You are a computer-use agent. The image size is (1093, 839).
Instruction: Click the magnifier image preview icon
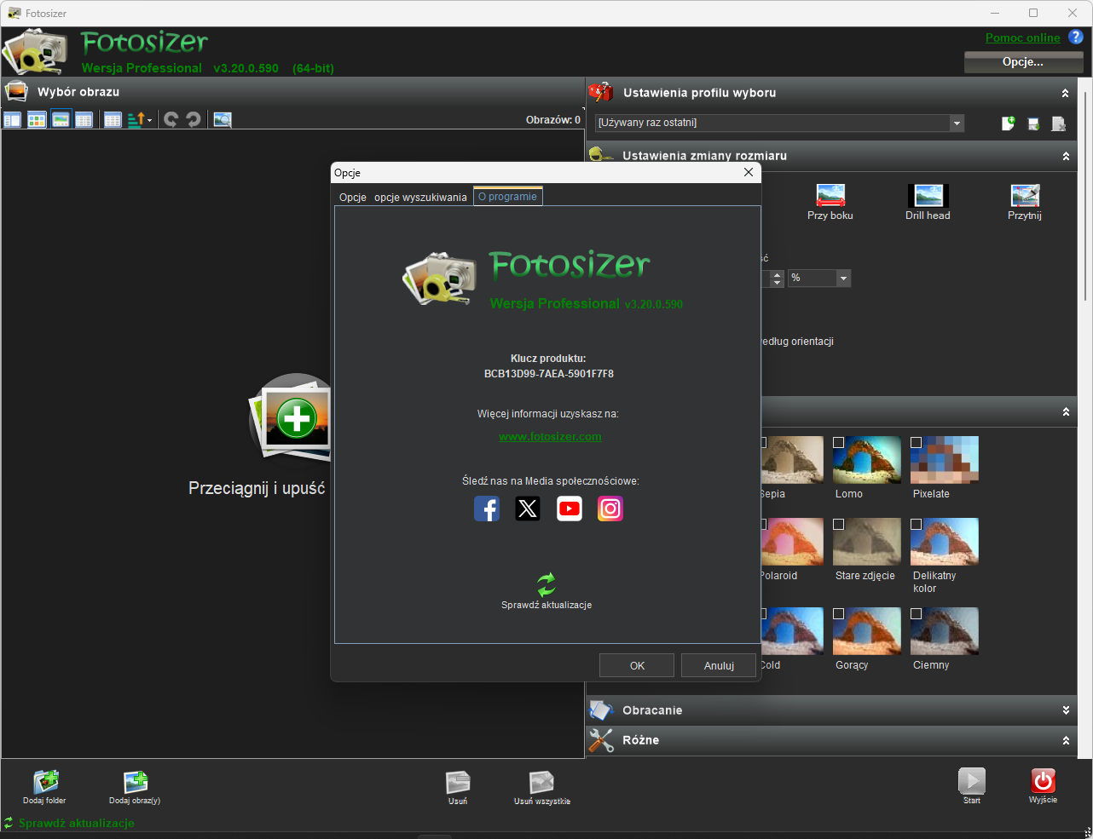223,120
